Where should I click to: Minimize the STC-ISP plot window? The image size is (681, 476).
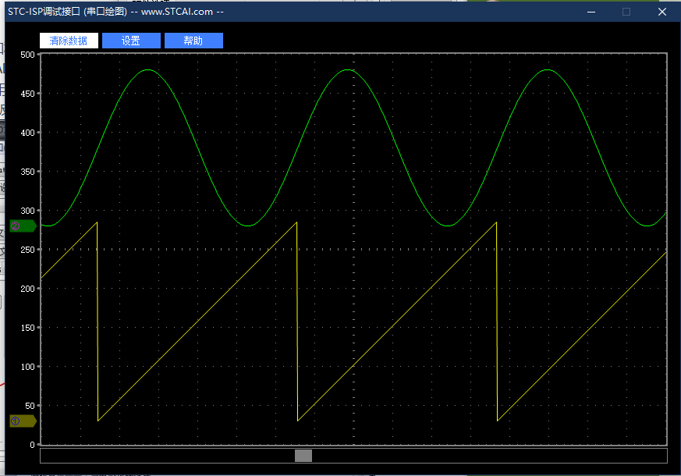click(x=591, y=12)
